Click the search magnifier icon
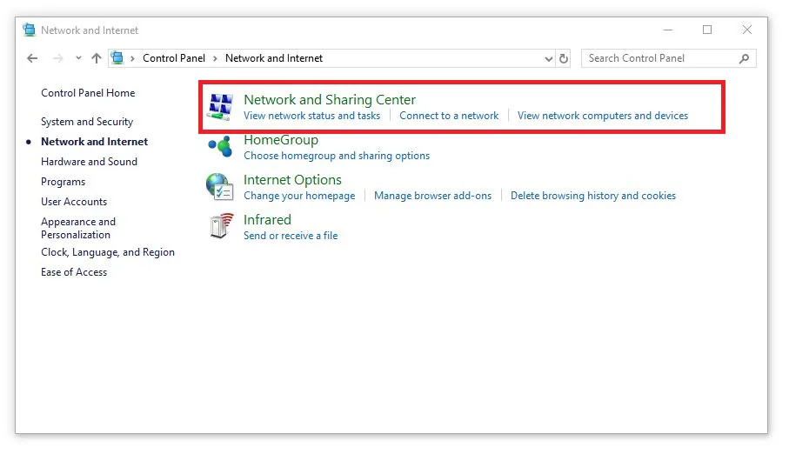Image resolution: width=789 pixels, height=454 pixels. (745, 59)
